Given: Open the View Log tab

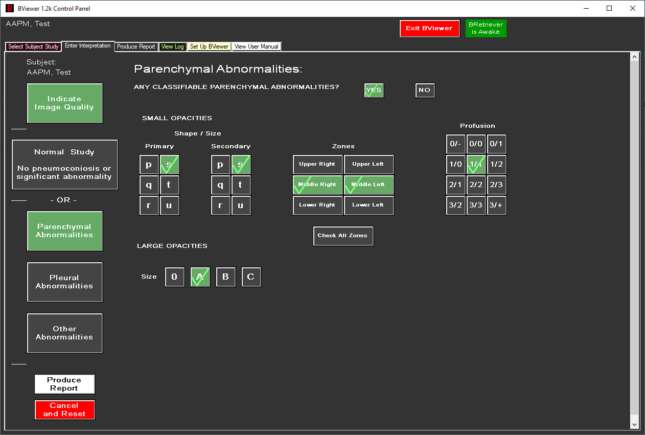Looking at the screenshot, I should click(173, 47).
